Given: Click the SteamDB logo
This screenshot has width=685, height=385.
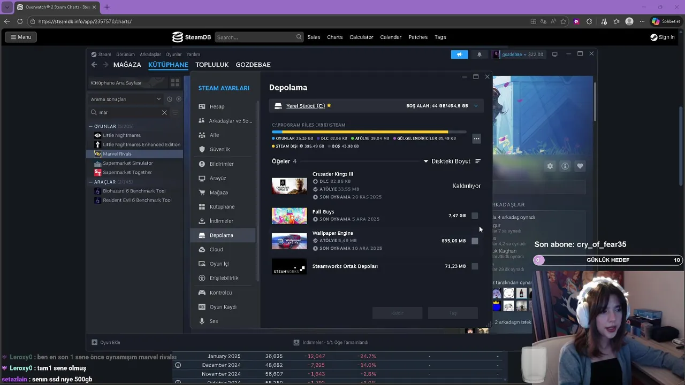Looking at the screenshot, I should 192,37.
